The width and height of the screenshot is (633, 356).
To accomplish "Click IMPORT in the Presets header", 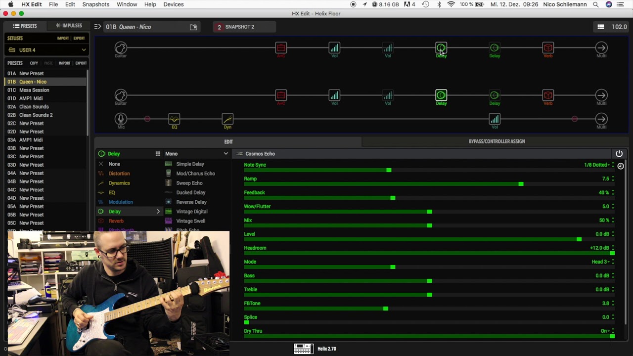I will 64,63.
